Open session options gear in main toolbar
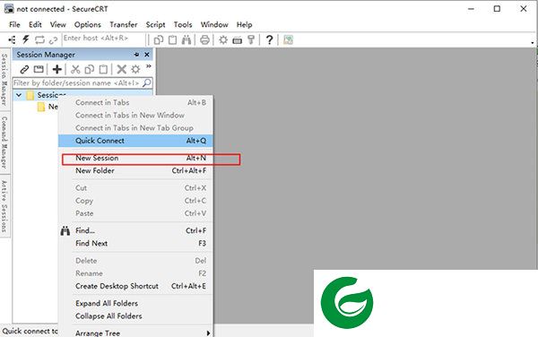 tap(223, 39)
